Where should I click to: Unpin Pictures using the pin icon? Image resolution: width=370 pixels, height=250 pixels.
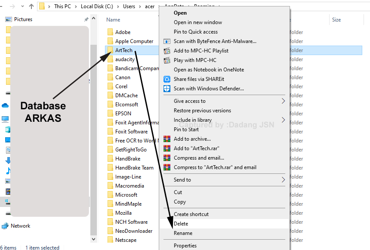(x=86, y=19)
